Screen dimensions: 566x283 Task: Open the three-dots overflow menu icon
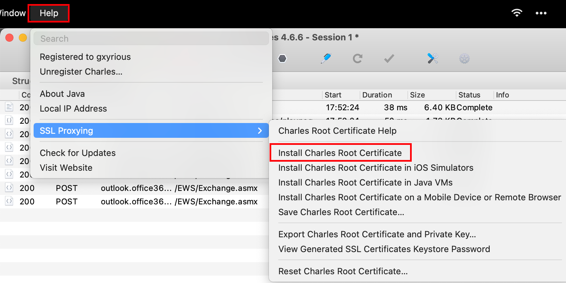pos(541,13)
